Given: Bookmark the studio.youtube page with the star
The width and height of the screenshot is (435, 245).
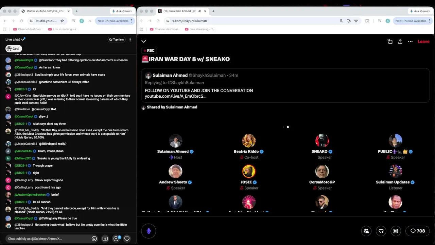Looking at the screenshot, I should pyautogui.click(x=62, y=21).
